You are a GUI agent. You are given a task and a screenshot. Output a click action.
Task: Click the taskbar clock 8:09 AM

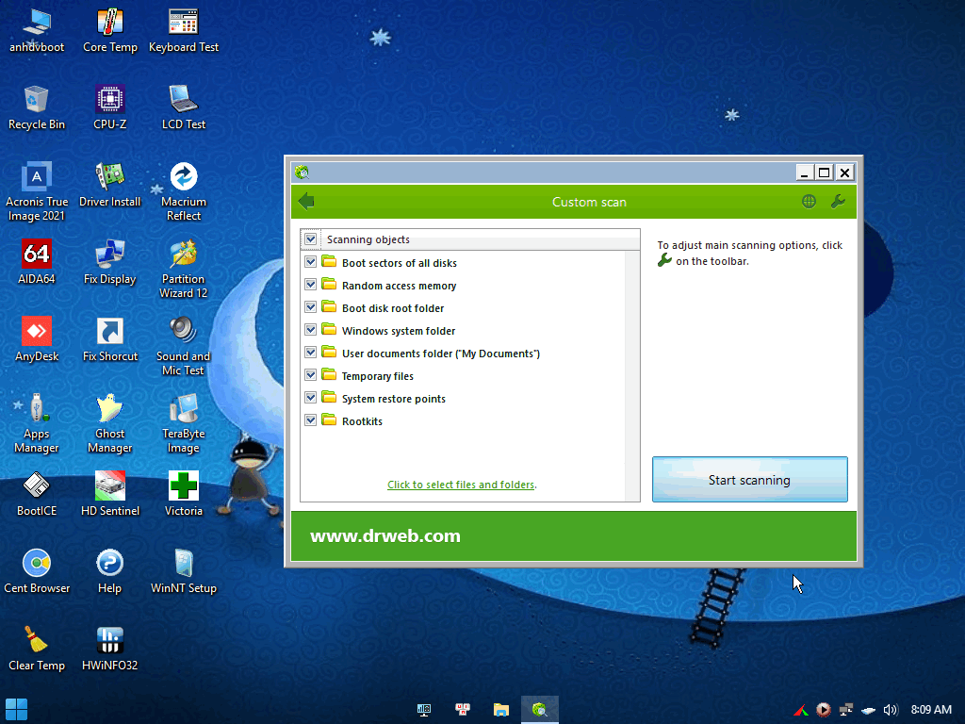[x=931, y=710]
